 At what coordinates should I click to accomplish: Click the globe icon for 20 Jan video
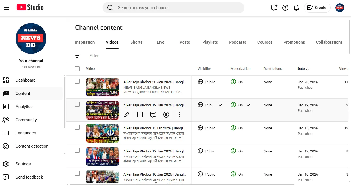coord(200,82)
